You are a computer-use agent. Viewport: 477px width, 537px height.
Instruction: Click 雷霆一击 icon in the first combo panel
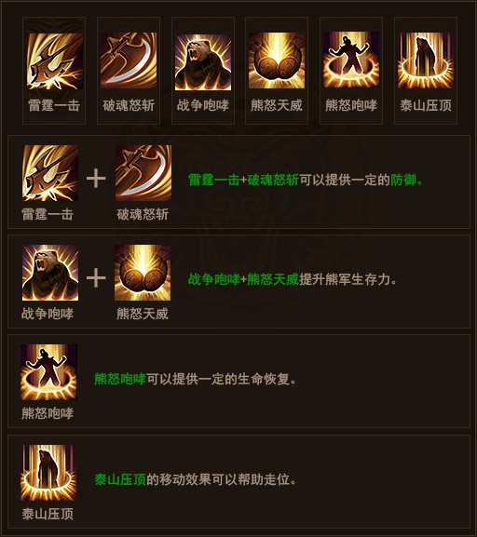point(50,173)
